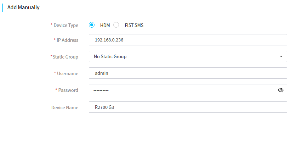This screenshot has width=302, height=161.
Task: Click the IP Address field label
Action: click(x=66, y=40)
